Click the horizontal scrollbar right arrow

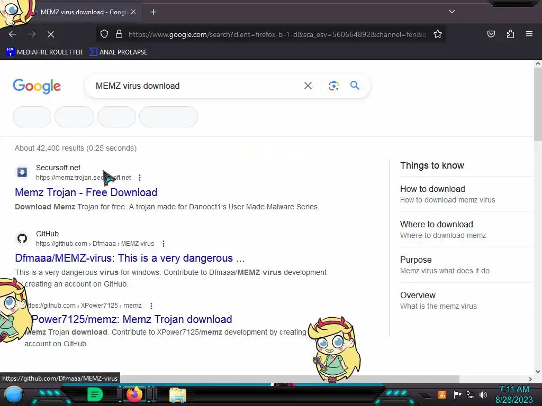coord(530,379)
